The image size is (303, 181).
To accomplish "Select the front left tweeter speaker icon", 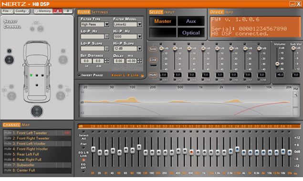I will pos(9,51).
